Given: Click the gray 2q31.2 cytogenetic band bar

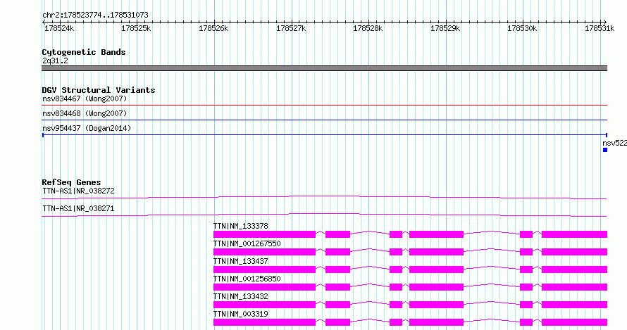Looking at the screenshot, I should pyautogui.click(x=324, y=68).
